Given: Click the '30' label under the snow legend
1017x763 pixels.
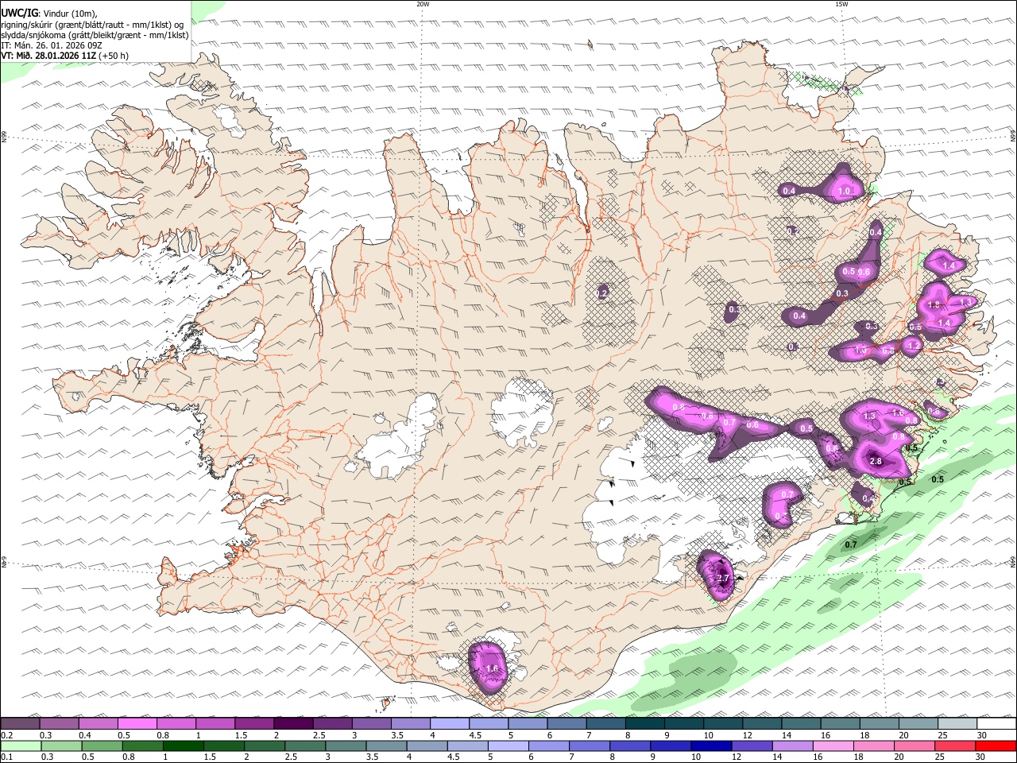Looking at the screenshot, I should (x=982, y=735).
